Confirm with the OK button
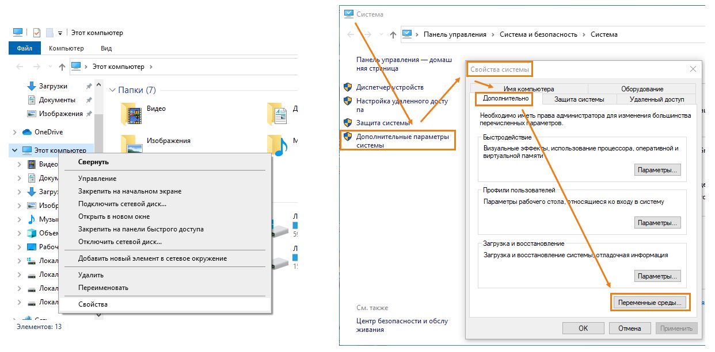The width and height of the screenshot is (715, 352). [x=583, y=328]
